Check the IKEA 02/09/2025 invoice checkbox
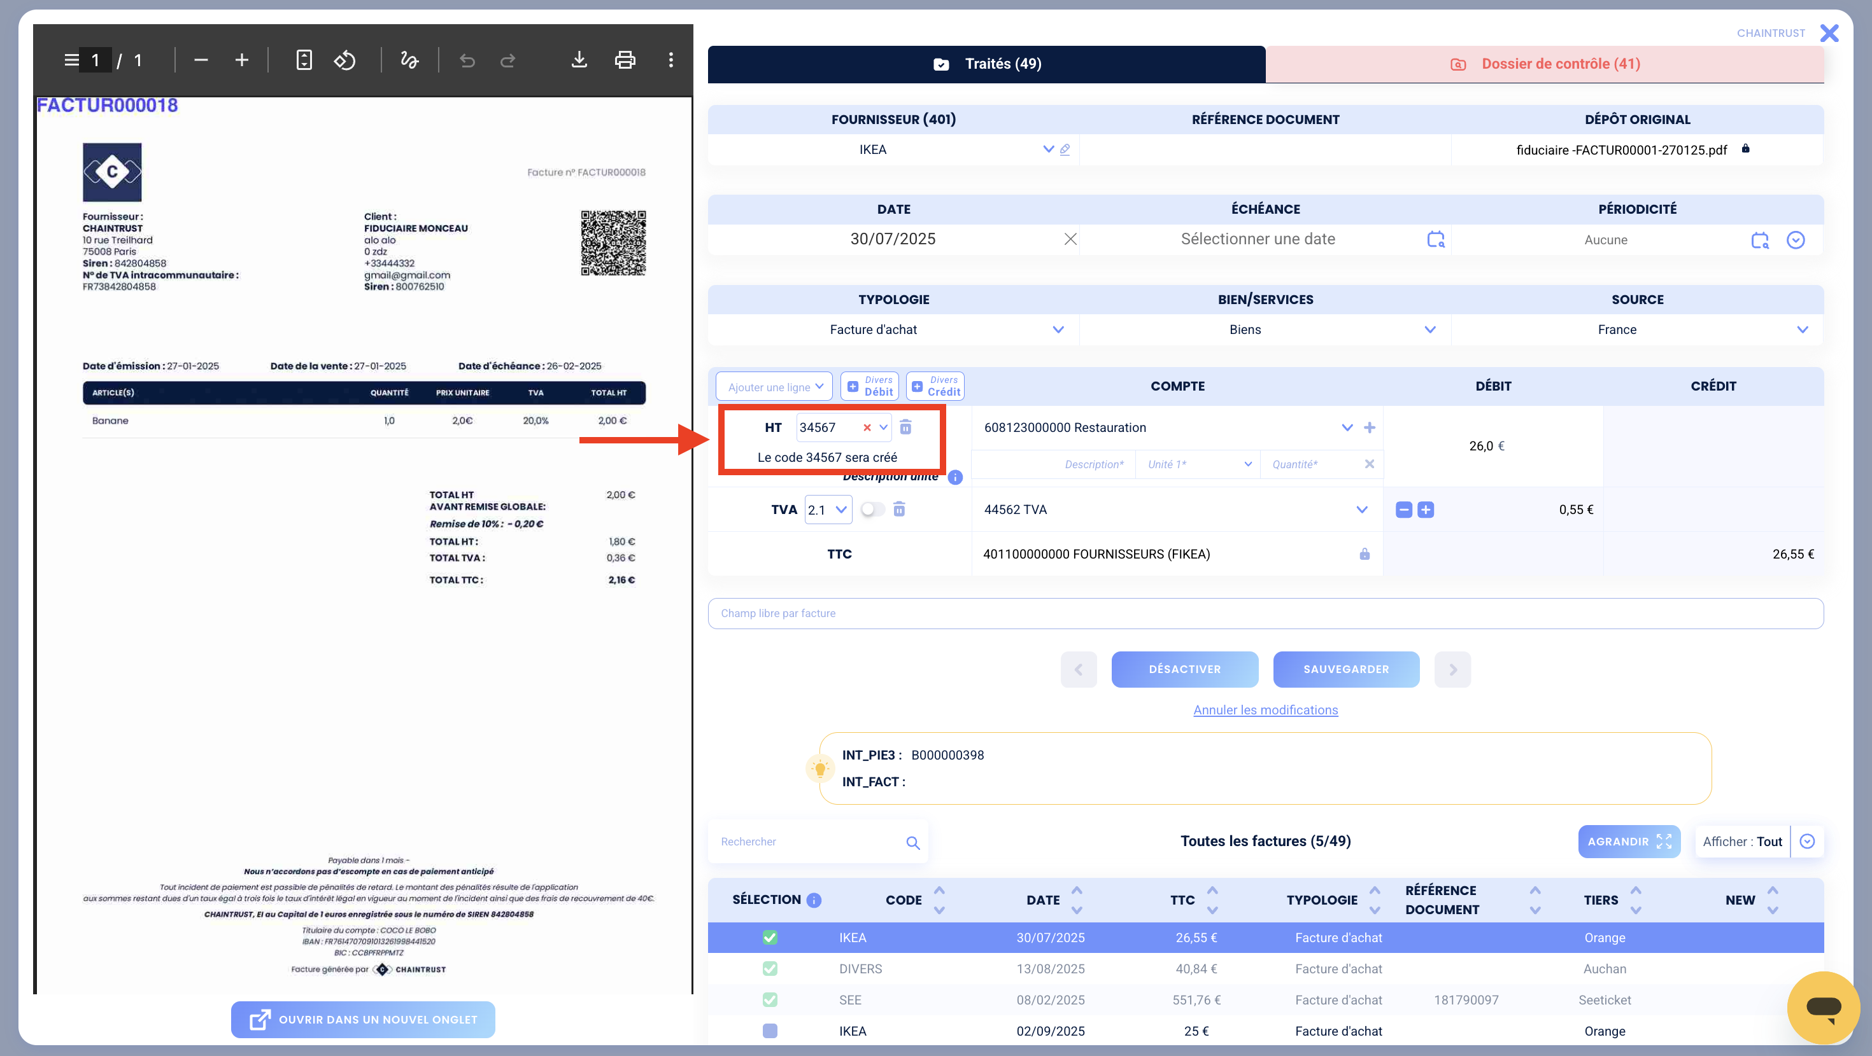This screenshot has width=1872, height=1056. 770,1031
